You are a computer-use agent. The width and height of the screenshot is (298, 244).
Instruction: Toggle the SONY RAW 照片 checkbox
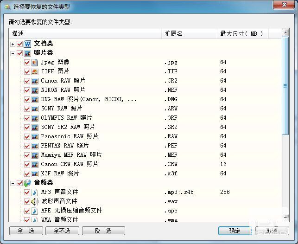[27, 109]
